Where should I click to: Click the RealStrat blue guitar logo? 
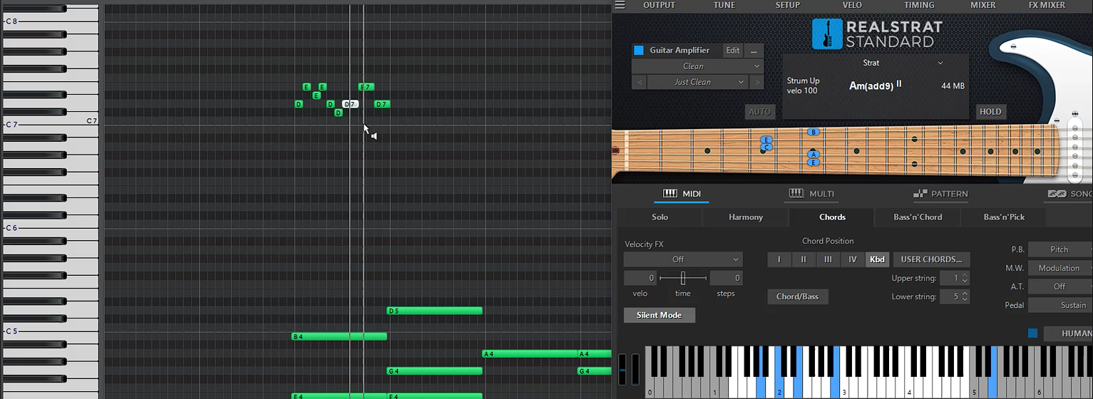point(826,33)
